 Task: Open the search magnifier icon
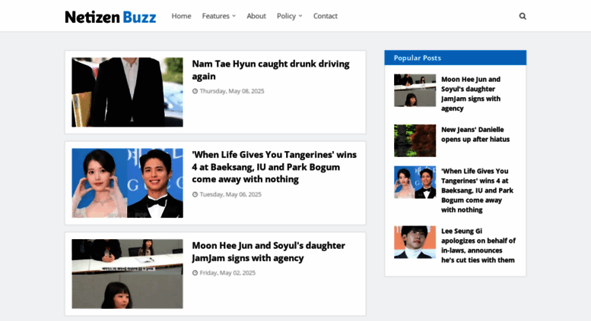click(x=523, y=16)
